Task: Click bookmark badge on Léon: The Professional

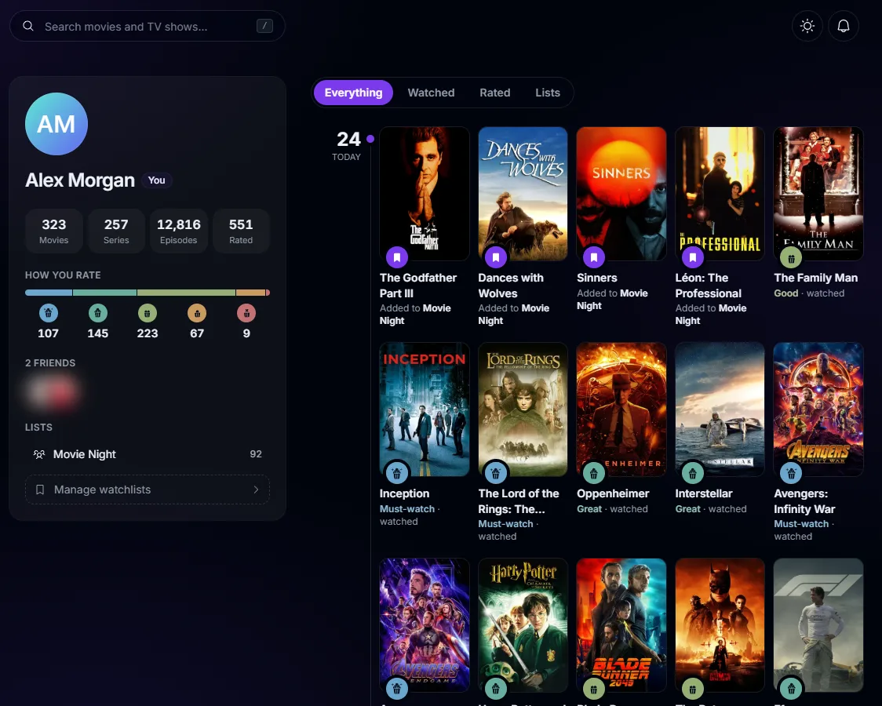Action: pyautogui.click(x=692, y=257)
